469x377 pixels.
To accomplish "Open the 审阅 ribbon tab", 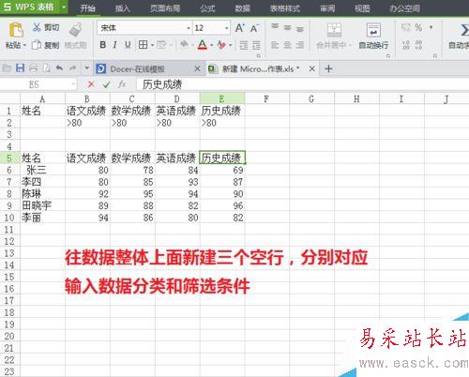I will click(327, 8).
